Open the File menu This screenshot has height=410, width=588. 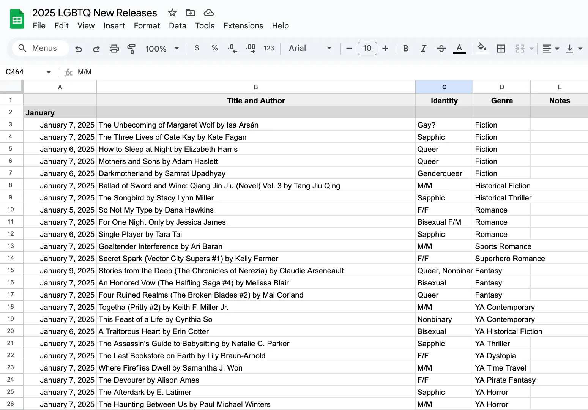39,26
